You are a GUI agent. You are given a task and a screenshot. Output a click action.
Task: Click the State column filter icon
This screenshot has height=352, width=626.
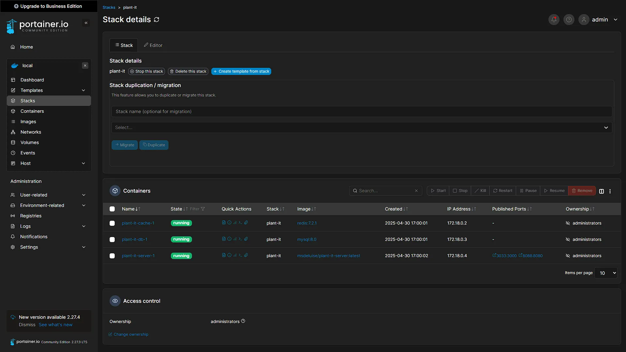click(x=203, y=209)
